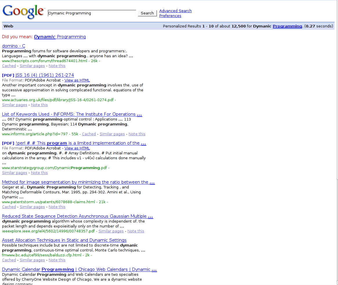Image resolution: width=338 pixels, height=285 pixels.
Task: Follow the Did you mean Dynamic Programming suggestion
Action: (x=60, y=37)
